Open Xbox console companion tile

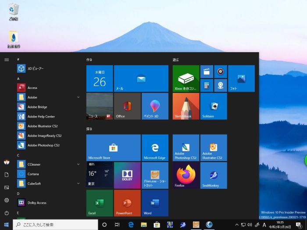tap(186, 78)
